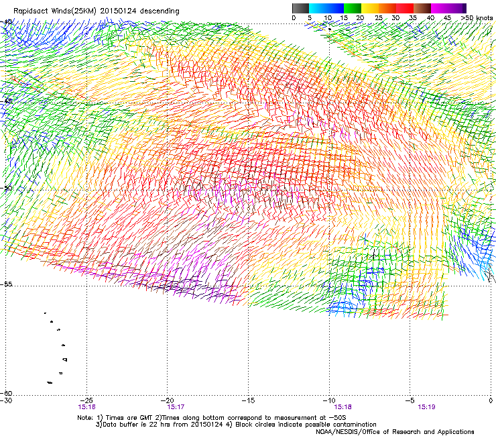Image resolution: width=496 pixels, height=436 pixels.
Task: Click the topmost black island mark in lower left
Action: pyautogui.click(x=45, y=313)
